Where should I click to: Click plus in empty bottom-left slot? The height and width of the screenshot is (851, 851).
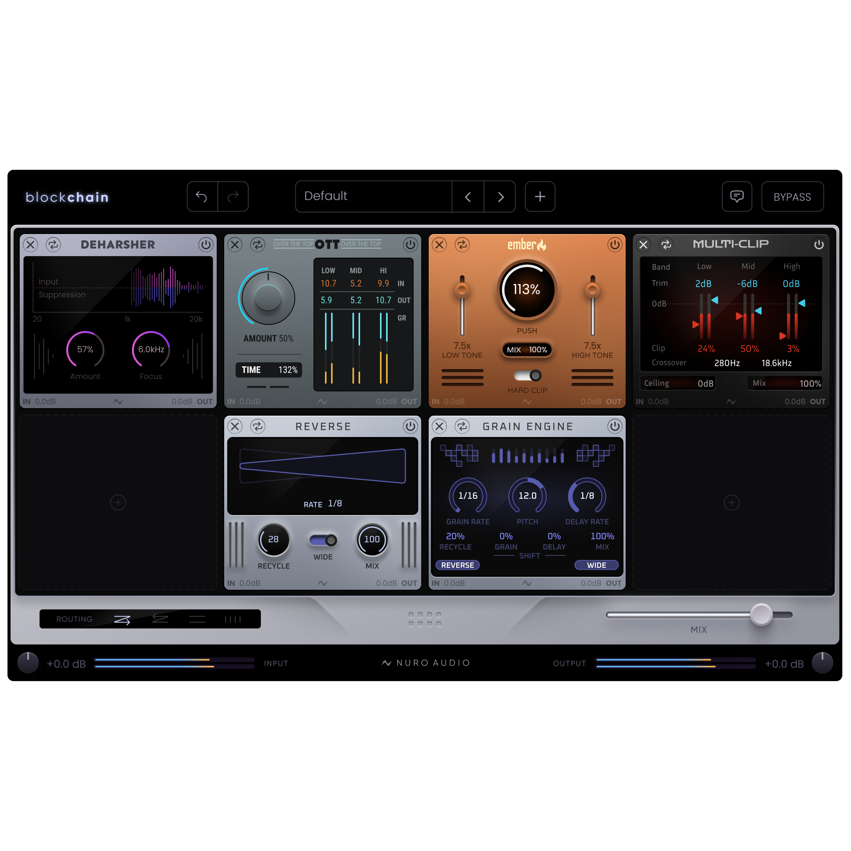[118, 503]
